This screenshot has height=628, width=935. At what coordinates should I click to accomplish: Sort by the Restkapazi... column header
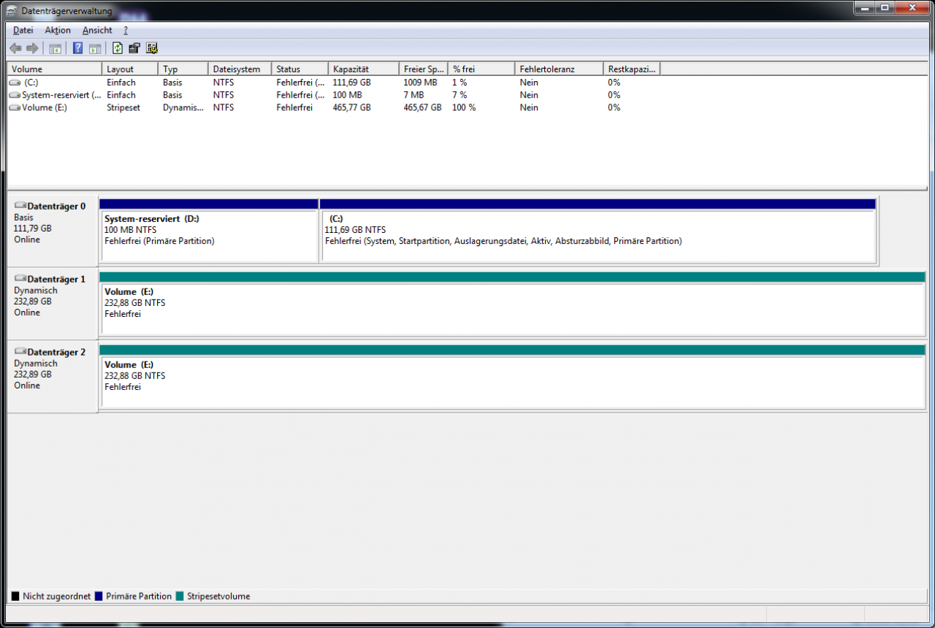[x=632, y=69]
